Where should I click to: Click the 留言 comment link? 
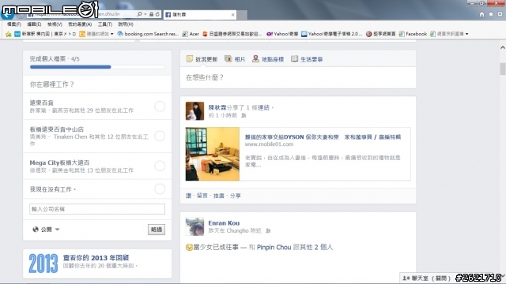(x=202, y=196)
